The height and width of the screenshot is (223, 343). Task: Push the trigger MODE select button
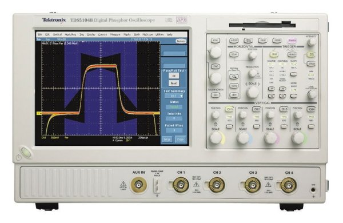(x=293, y=96)
